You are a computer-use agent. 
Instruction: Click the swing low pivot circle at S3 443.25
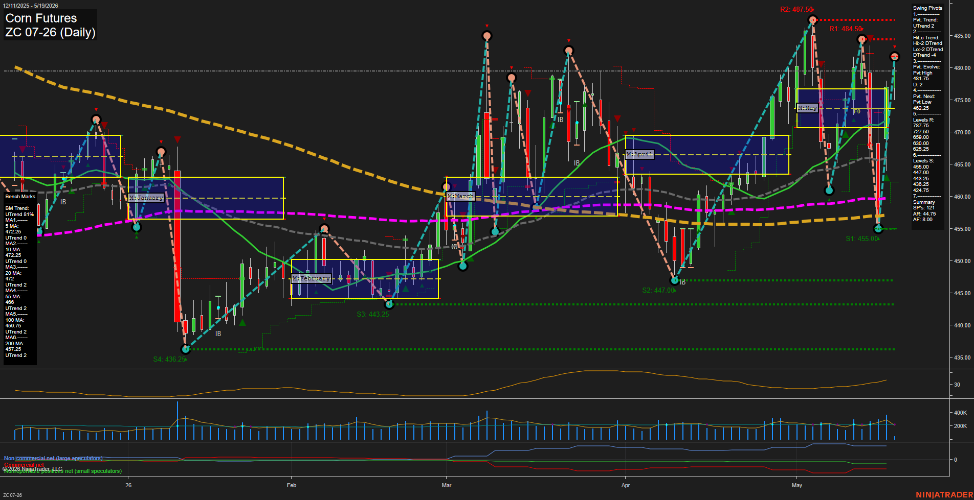(x=389, y=304)
